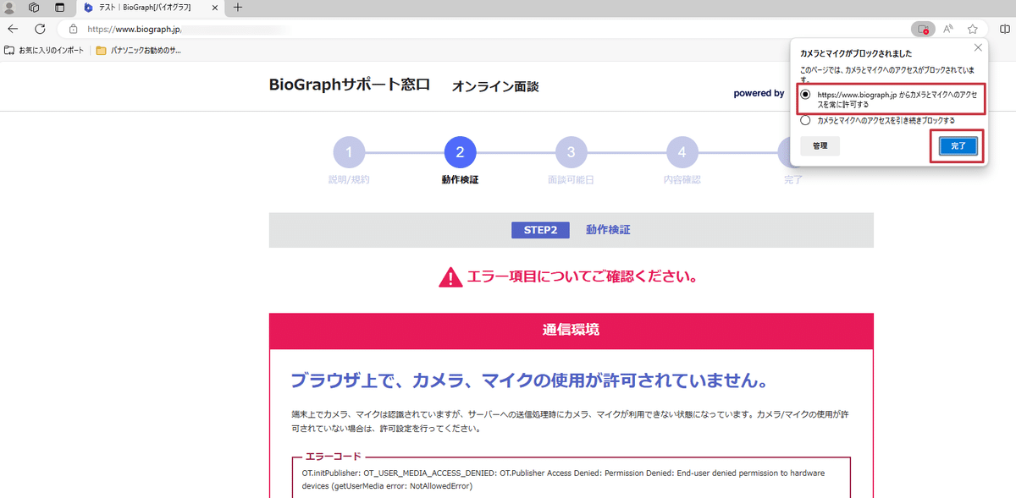
Task: Click step 3 面談可能日 circle
Action: [571, 153]
